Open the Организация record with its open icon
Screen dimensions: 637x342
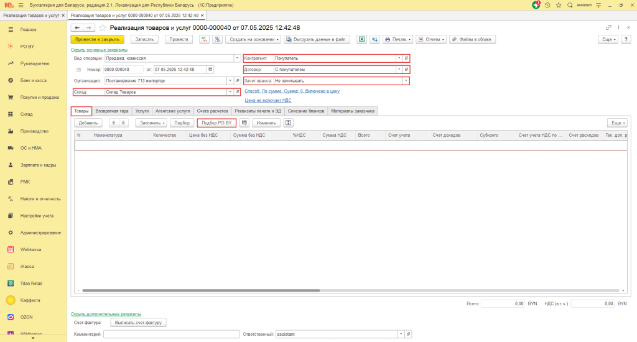pyautogui.click(x=237, y=81)
